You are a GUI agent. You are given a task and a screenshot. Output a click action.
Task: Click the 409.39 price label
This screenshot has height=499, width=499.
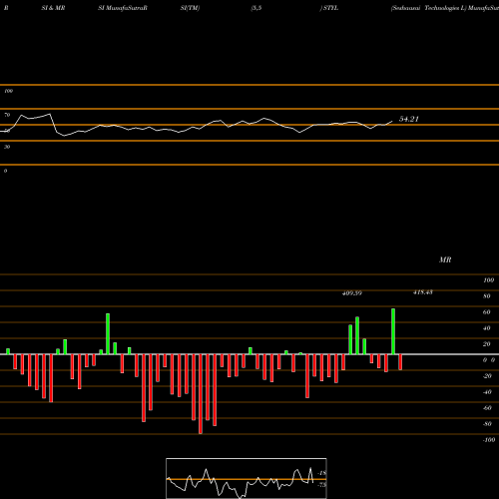tap(352, 293)
